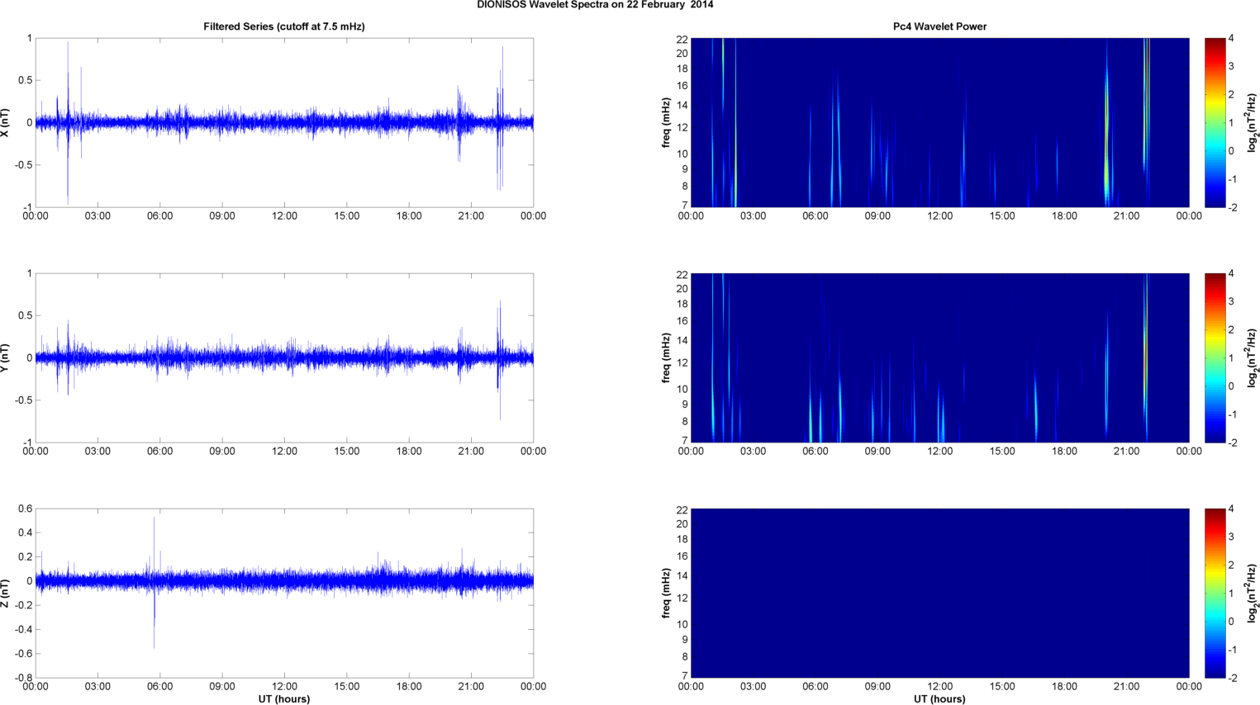Click the top wavelet colorbar
This screenshot has width=1260, height=705.
tap(1215, 122)
